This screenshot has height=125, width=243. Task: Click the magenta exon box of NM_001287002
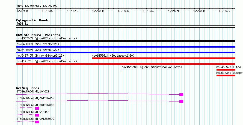181,101
